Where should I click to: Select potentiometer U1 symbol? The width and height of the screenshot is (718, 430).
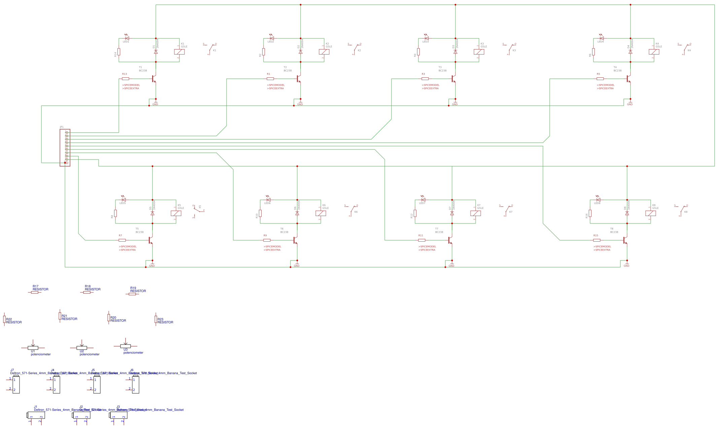pos(33,348)
